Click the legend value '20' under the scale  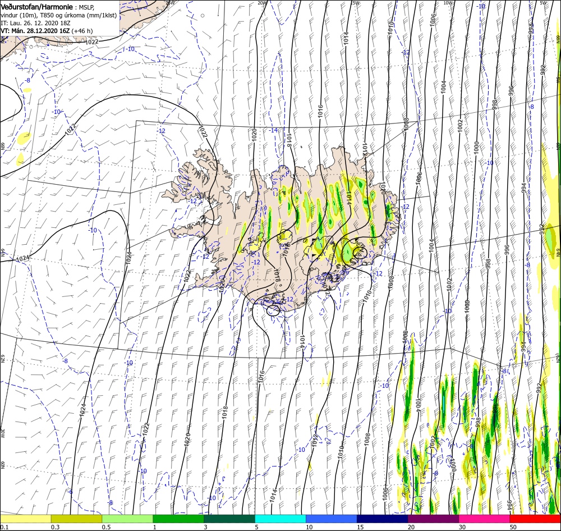point(411,527)
